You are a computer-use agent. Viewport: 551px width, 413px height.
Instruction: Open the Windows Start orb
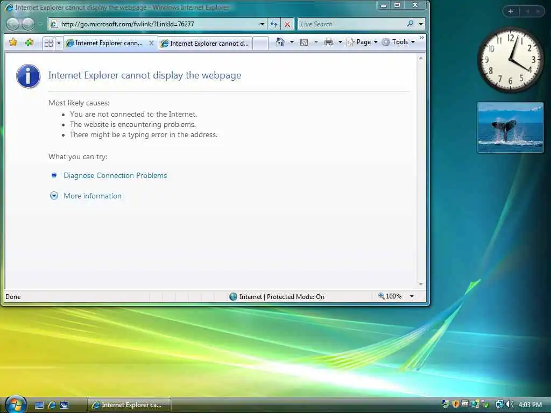tap(16, 404)
